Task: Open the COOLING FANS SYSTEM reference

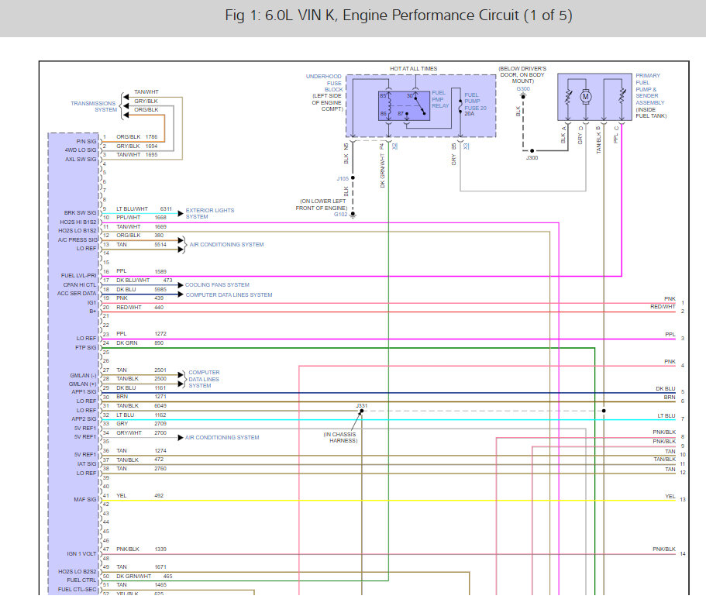Action: point(217,284)
